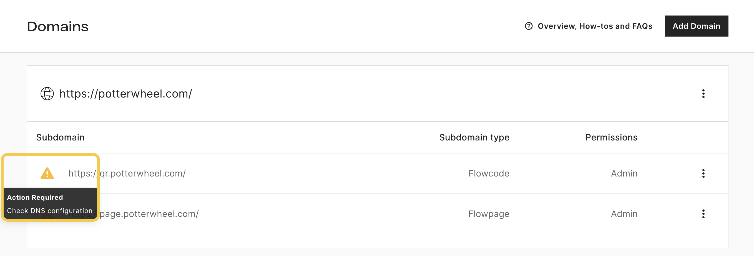Open the three-dot menu for potterwheel.com
Screen dimensions: 754x256
tap(703, 94)
